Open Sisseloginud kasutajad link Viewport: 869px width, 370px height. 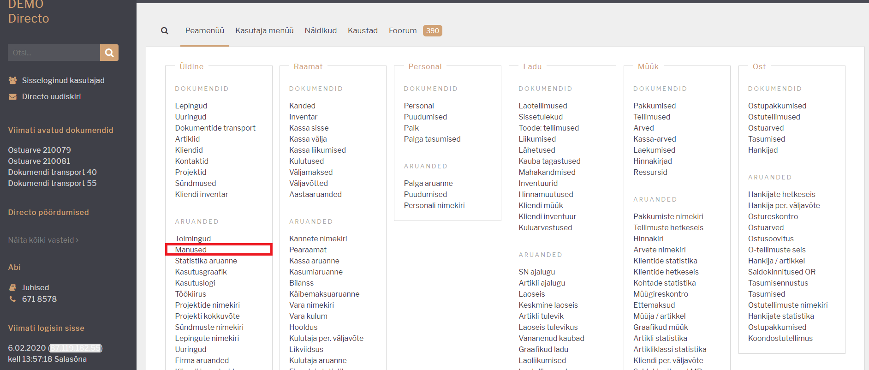(x=63, y=80)
